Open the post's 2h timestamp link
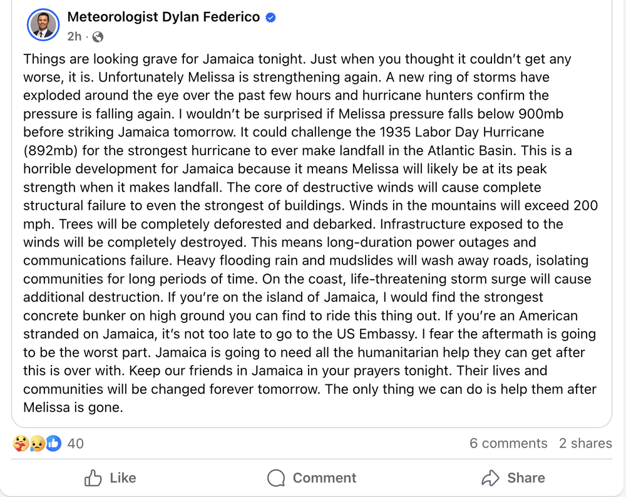This screenshot has width=626, height=497. coord(74,36)
